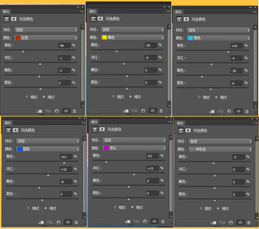Viewport: 259px width, 229px height.
Task: Toggle layer visibility eye in 洋红 panel
Action: (154, 221)
